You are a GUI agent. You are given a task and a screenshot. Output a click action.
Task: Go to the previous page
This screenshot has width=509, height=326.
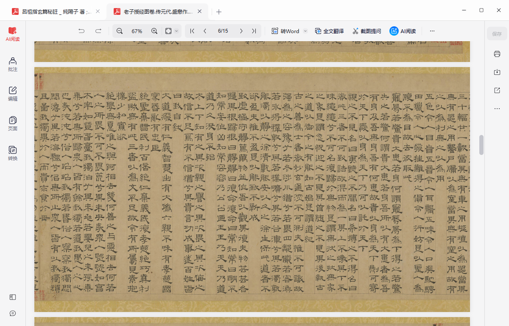205,31
